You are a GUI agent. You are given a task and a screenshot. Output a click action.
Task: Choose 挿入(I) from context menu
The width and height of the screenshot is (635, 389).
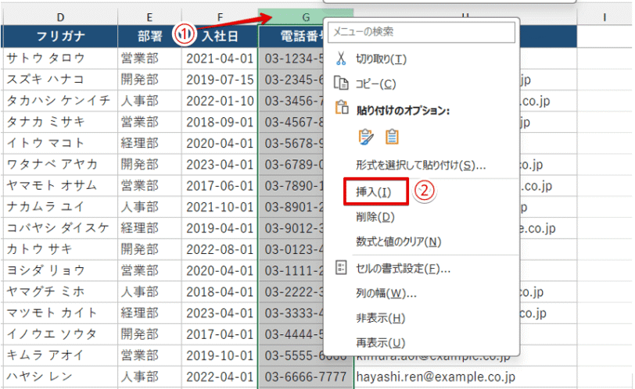pyautogui.click(x=373, y=191)
